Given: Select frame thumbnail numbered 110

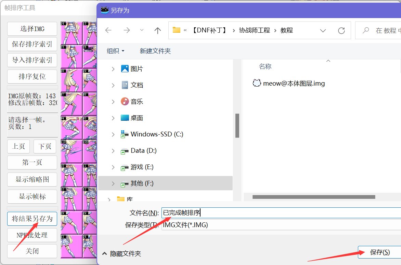Looking at the screenshot, I should click(x=72, y=151).
